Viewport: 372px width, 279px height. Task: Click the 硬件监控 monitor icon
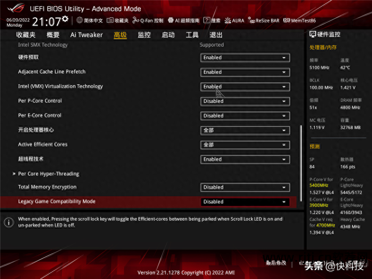click(x=312, y=34)
